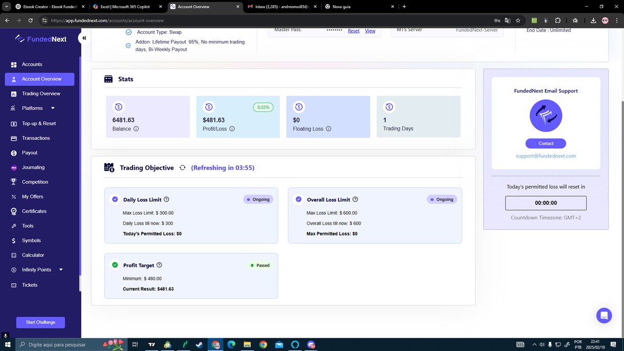Collapse the sidebar with double-chevron icon
The width and height of the screenshot is (624, 351).
point(84,38)
